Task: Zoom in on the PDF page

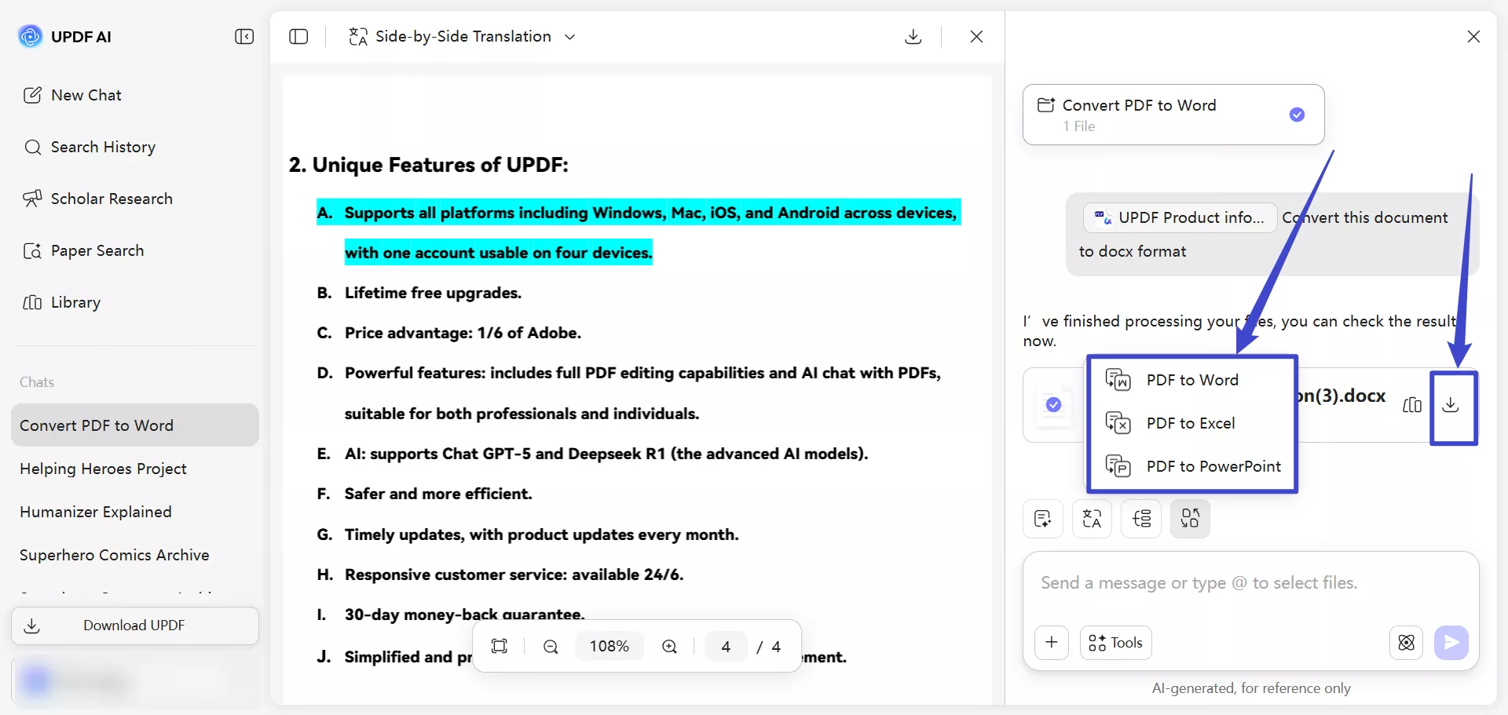Action: 669,646
